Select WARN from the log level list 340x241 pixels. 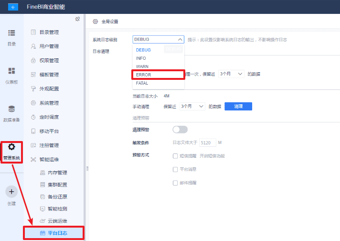point(158,66)
